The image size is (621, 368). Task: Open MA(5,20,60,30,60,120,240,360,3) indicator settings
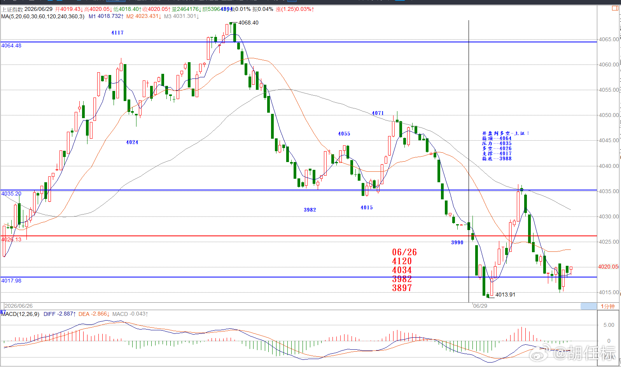pos(43,16)
